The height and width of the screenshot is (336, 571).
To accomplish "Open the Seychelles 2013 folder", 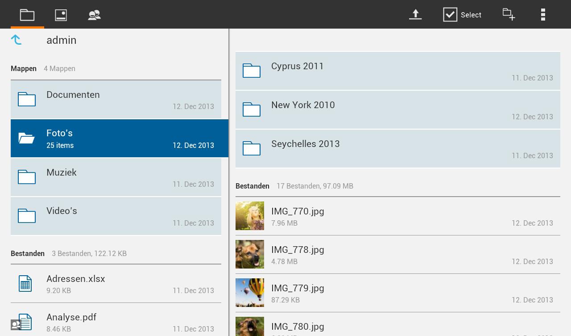I will (397, 148).
